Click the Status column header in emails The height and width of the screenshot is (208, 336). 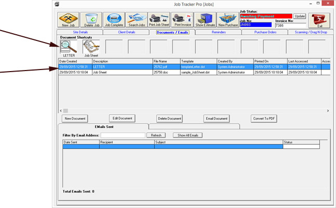point(301,142)
